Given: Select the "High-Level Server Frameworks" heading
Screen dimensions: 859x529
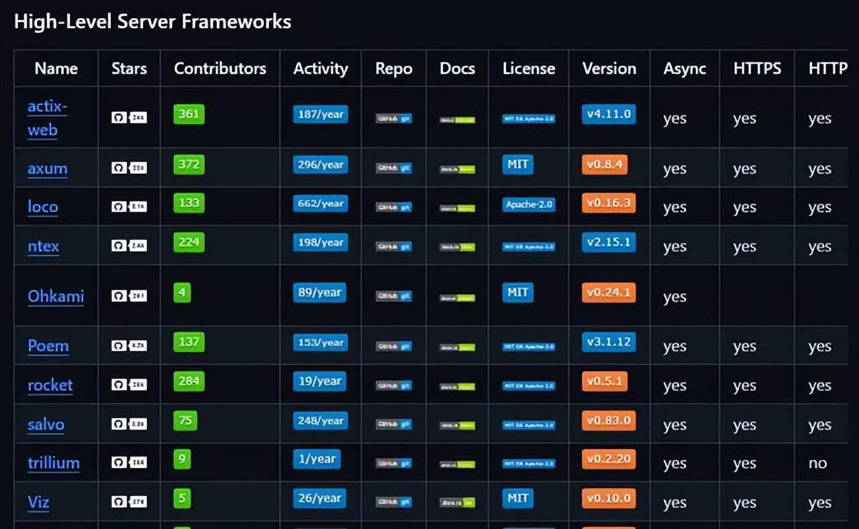Looking at the screenshot, I should click(152, 22).
